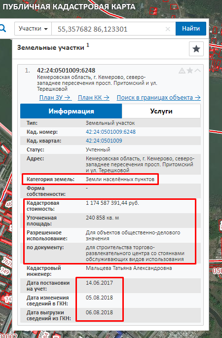
Task: Select type value Земельный участок
Action: [110, 123]
